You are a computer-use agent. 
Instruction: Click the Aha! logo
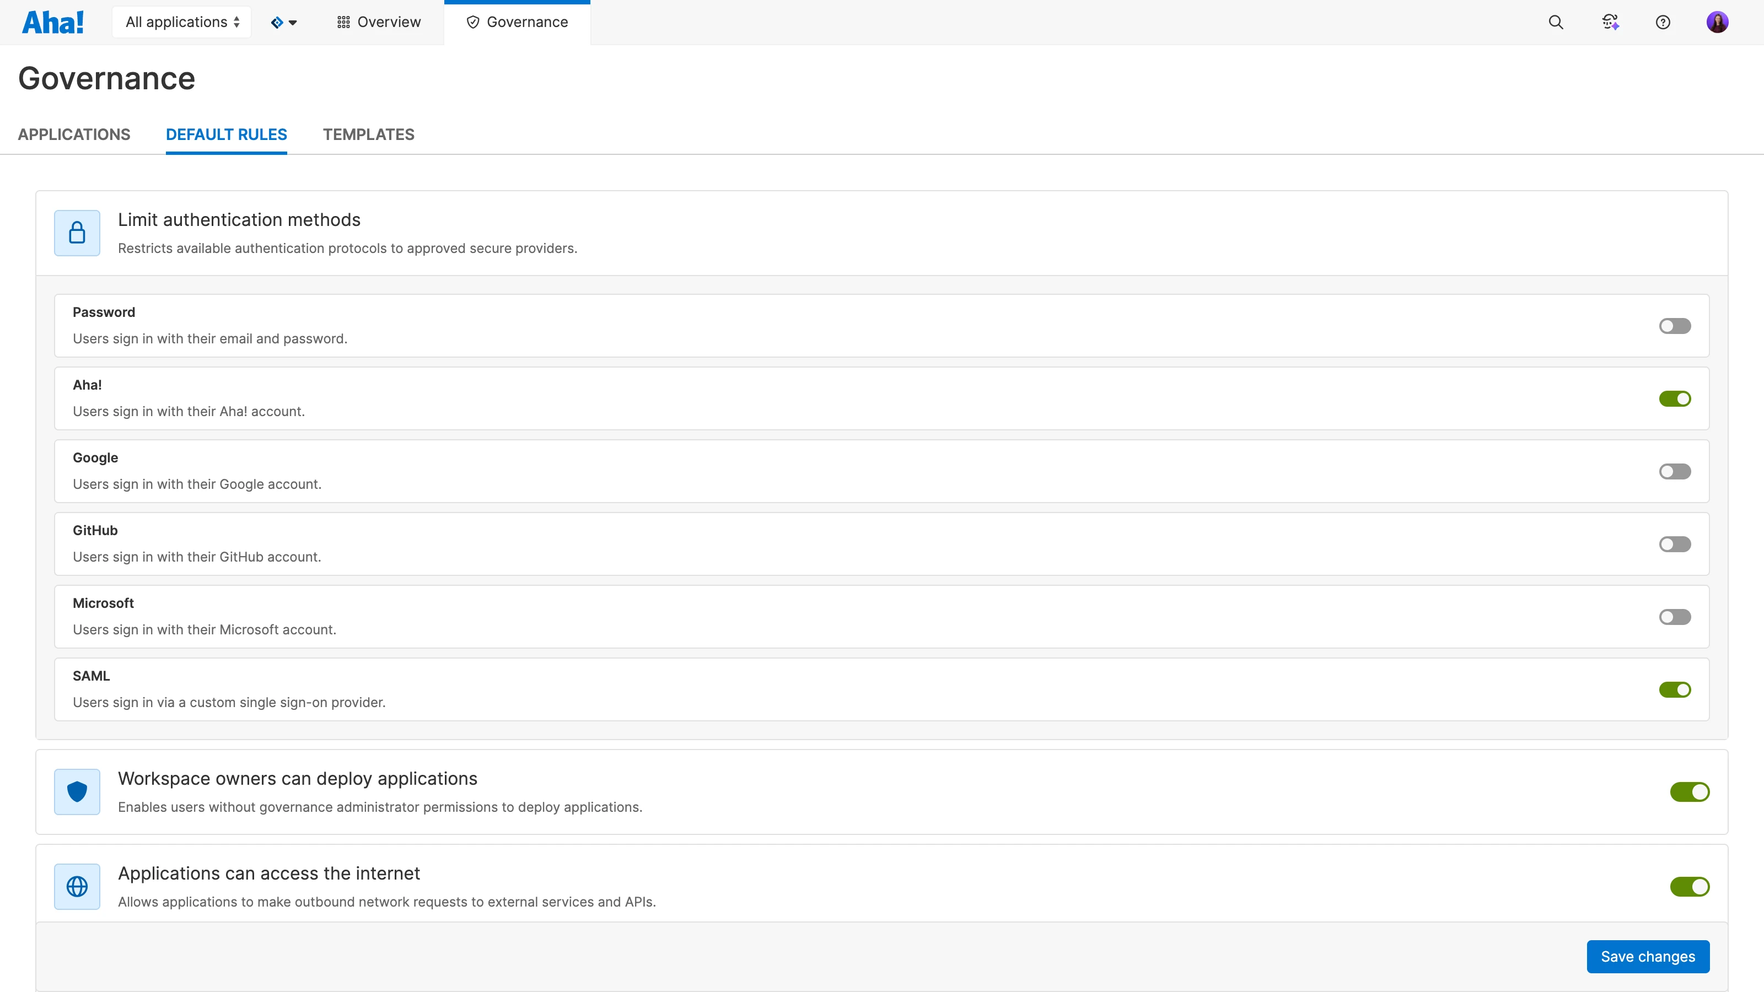(53, 22)
